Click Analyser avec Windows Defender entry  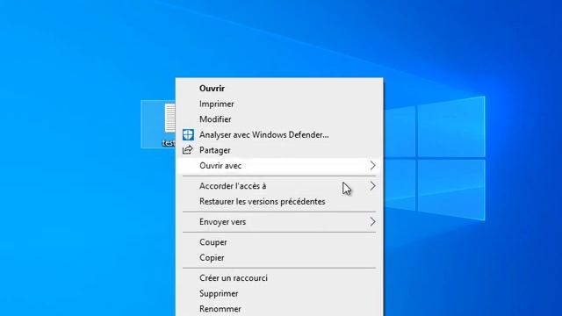279,134
